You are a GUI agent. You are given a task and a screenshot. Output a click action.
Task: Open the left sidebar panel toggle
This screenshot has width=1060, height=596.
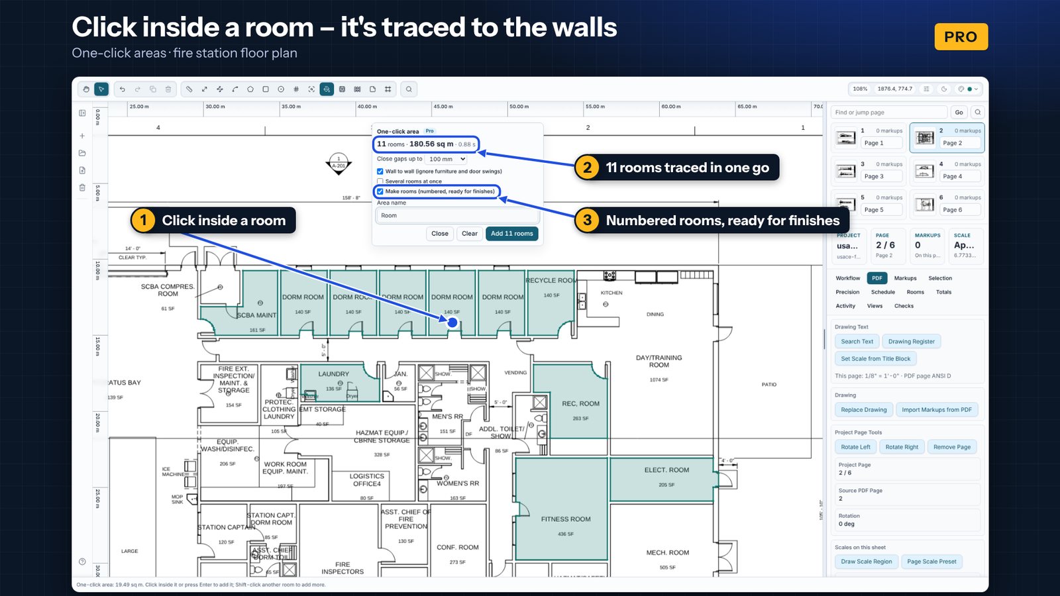point(82,113)
